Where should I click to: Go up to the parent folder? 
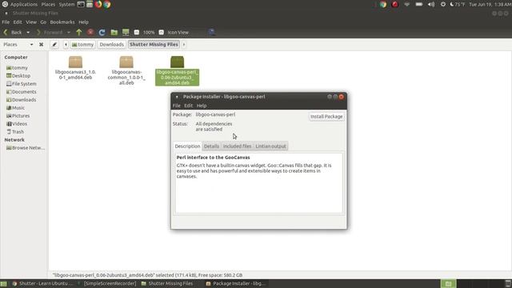click(x=79, y=32)
